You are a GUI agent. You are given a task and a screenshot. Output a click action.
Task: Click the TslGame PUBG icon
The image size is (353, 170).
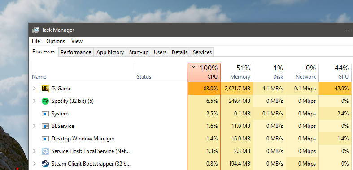[x=45, y=89]
